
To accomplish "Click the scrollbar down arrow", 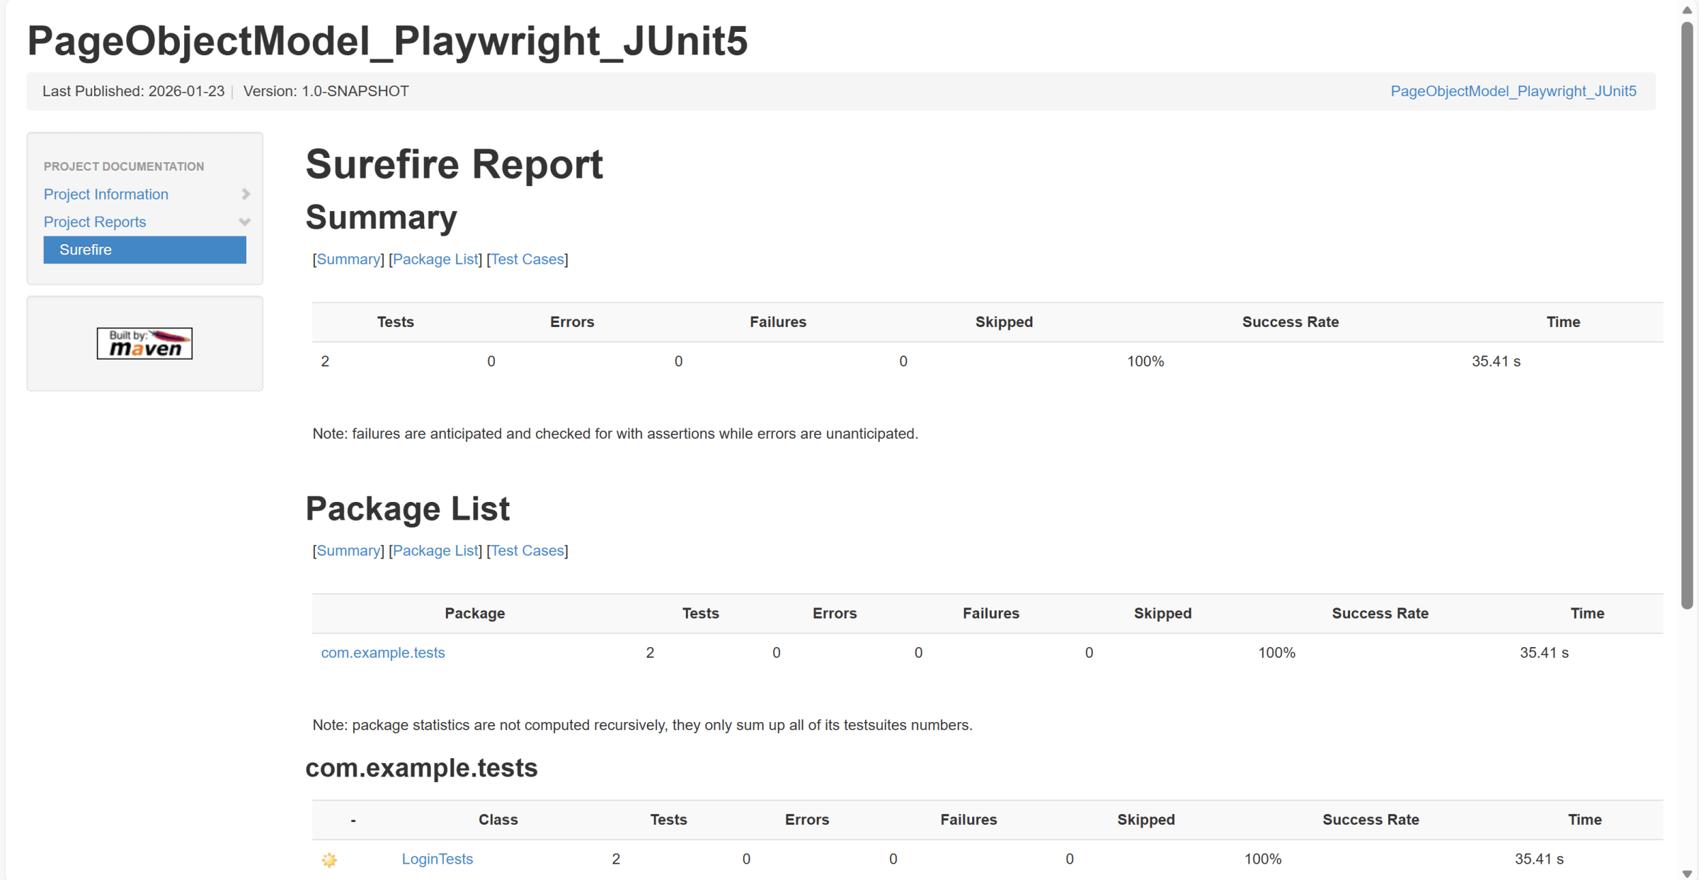I will click(x=1688, y=874).
